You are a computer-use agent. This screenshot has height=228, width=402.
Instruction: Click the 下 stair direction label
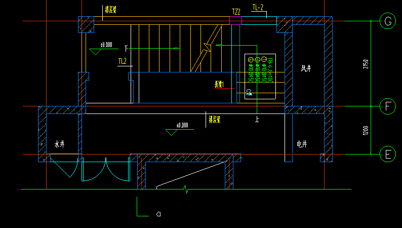[x=126, y=48]
